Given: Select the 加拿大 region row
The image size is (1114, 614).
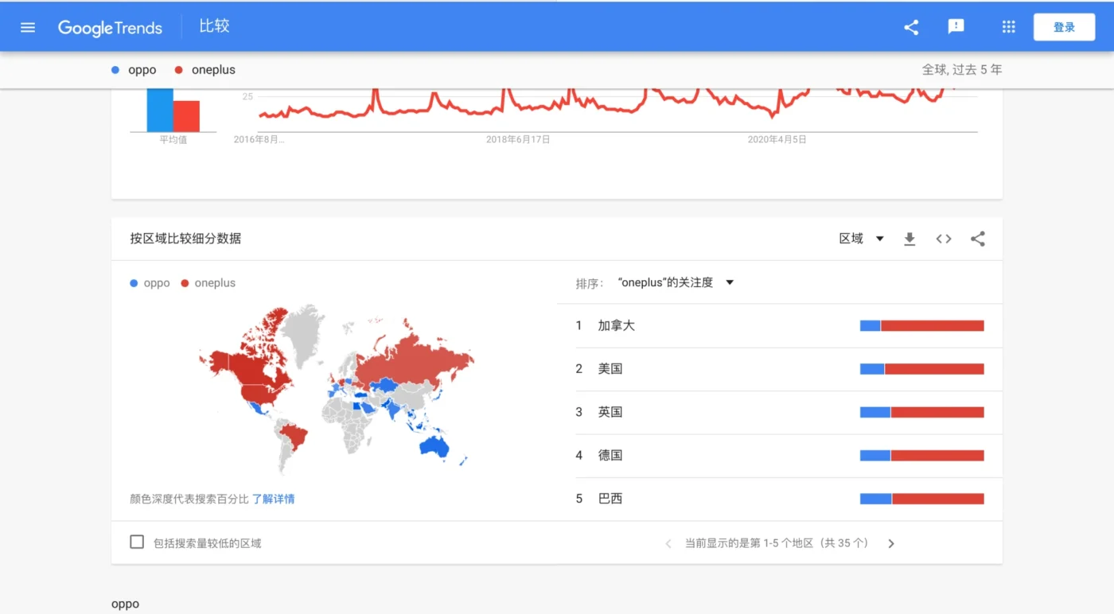Looking at the screenshot, I should point(617,325).
